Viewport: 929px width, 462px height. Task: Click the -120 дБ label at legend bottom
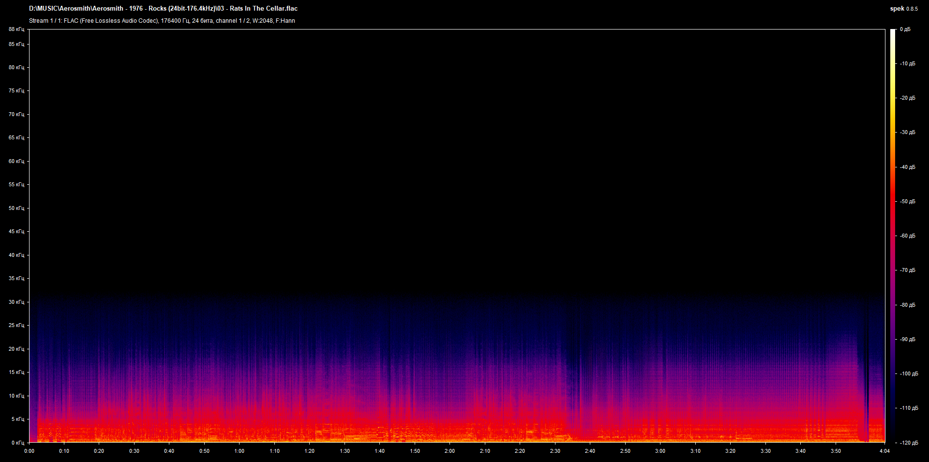[909, 442]
